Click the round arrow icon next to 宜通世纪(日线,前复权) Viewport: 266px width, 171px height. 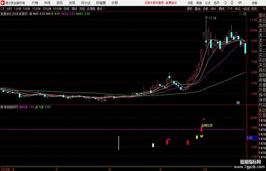point(31,14)
